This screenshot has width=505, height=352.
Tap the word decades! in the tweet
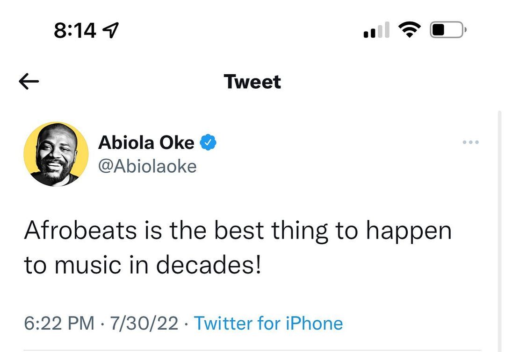click(208, 265)
